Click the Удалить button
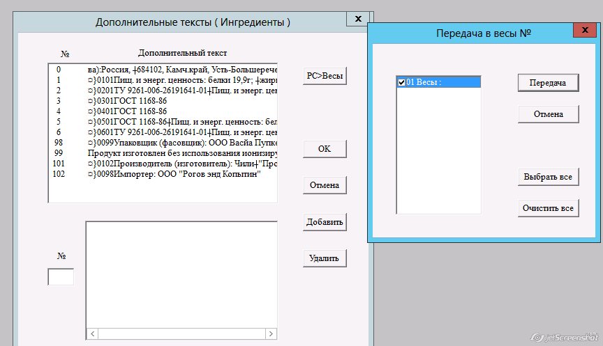 325,258
